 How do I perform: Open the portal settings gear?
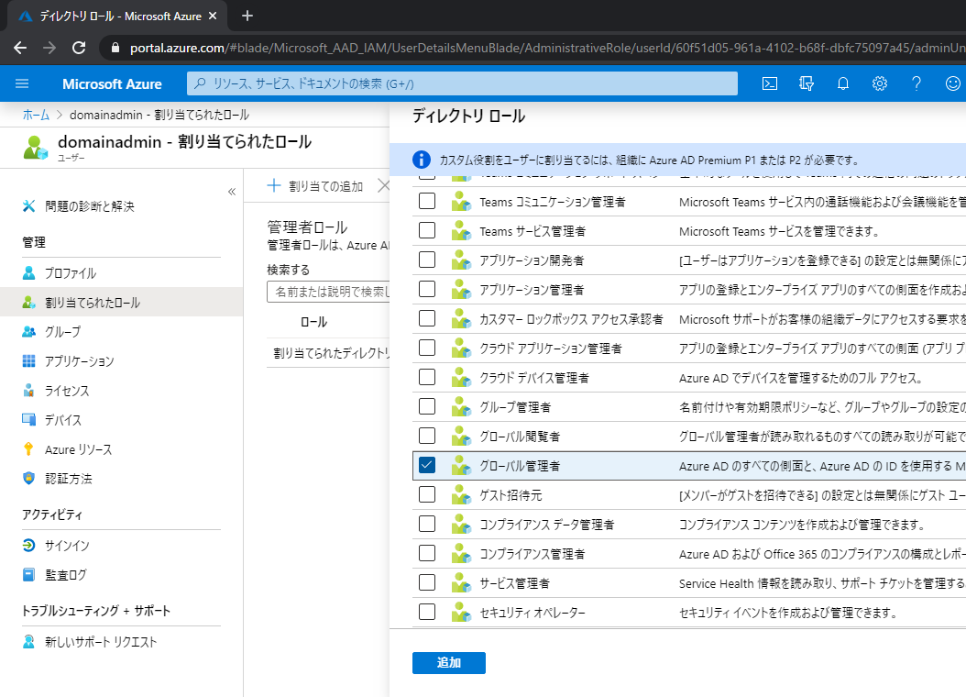click(879, 83)
